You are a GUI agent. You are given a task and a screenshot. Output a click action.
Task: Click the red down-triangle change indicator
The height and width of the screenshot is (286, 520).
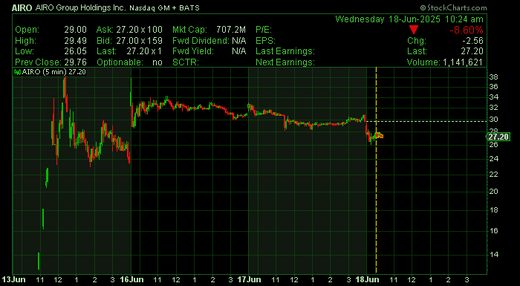[x=413, y=30]
